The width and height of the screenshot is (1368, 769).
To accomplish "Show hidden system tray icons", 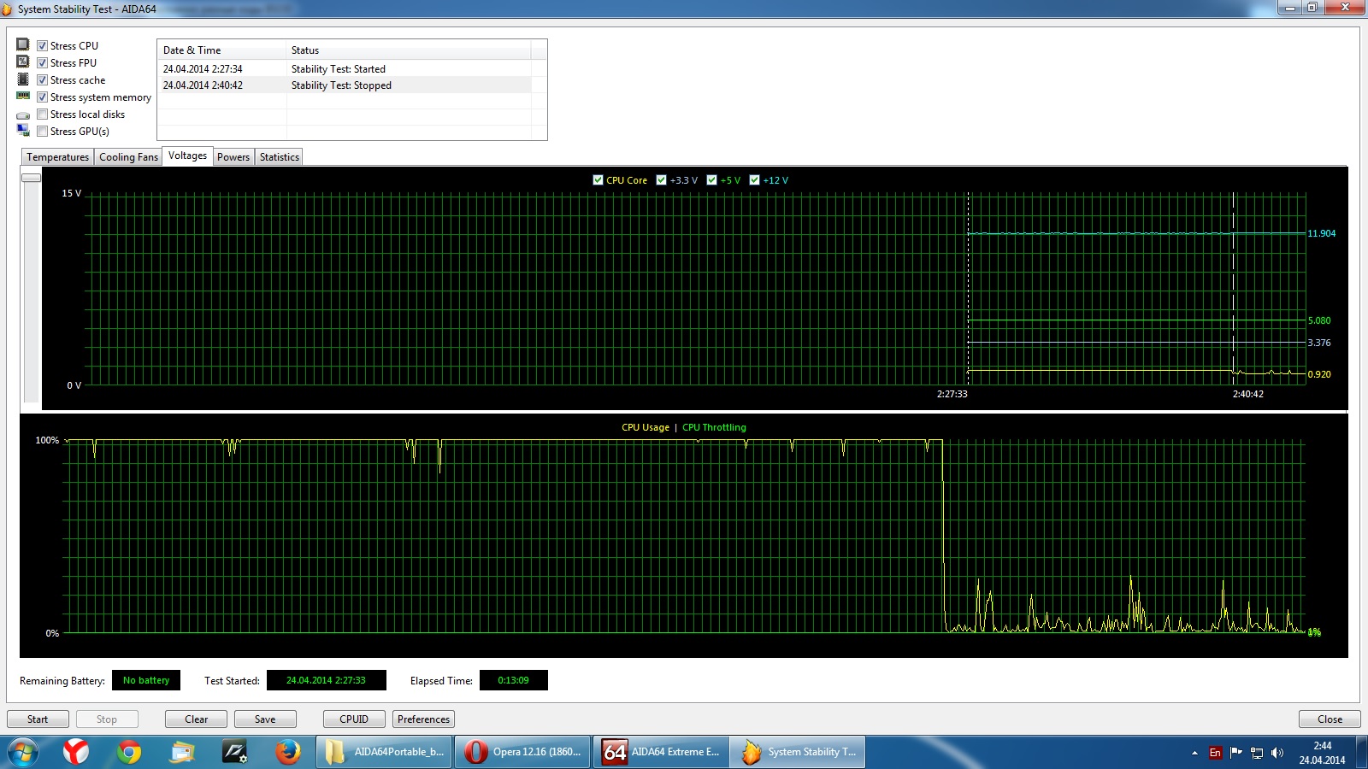I will coord(1194,753).
